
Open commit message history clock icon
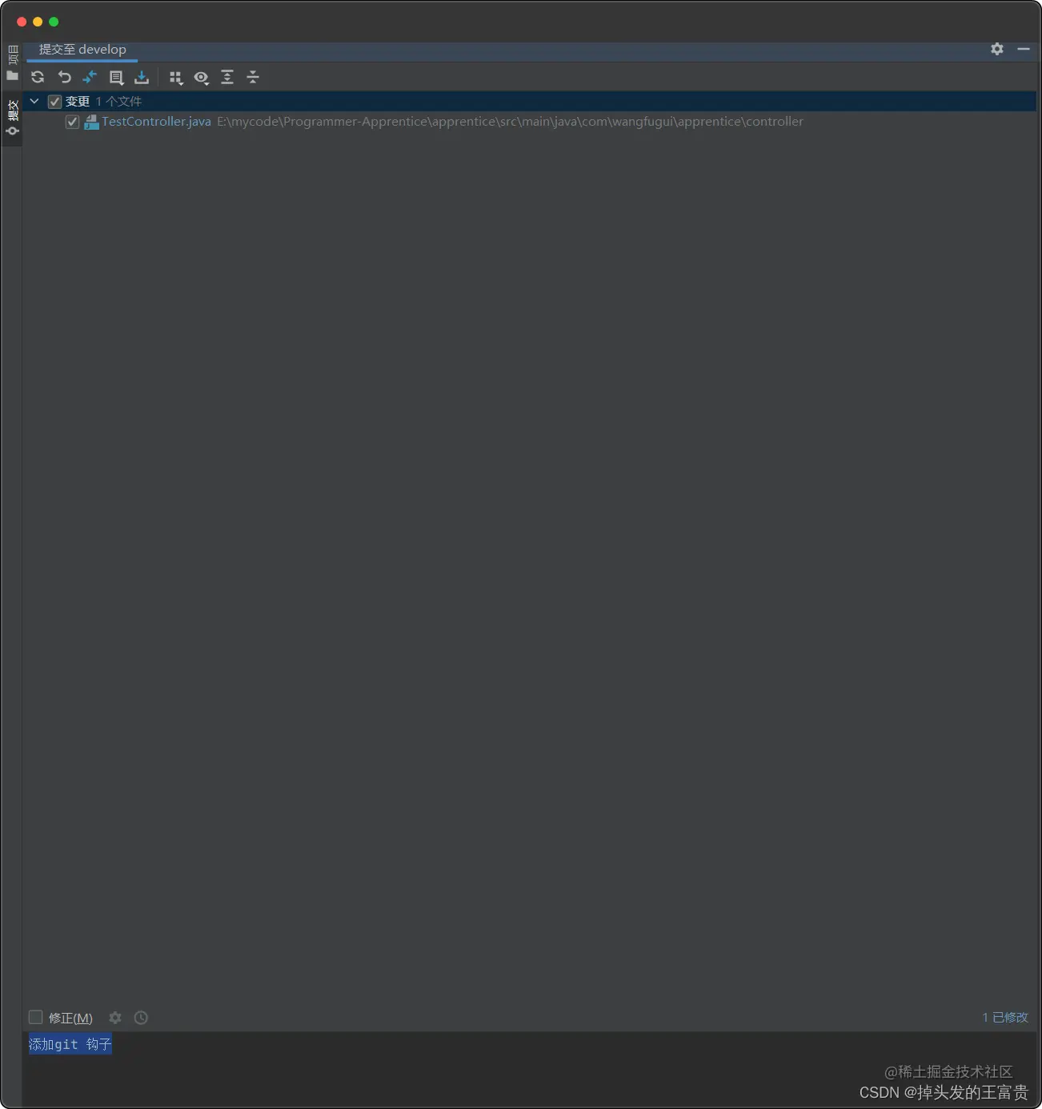click(141, 1018)
